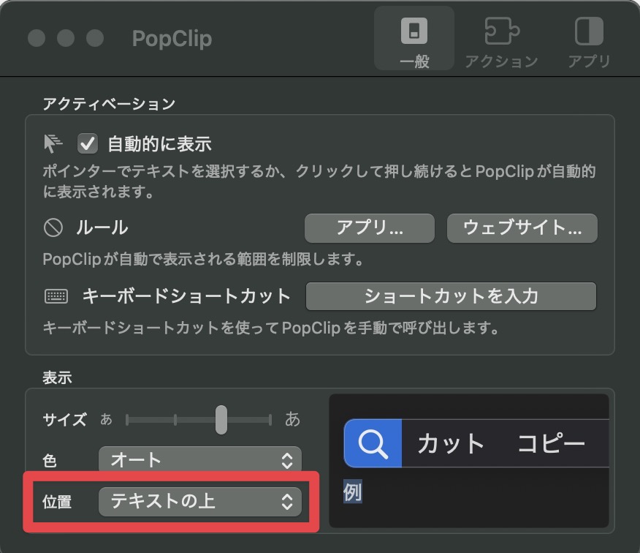The width and height of the screenshot is (640, 553).
Task: Click the ウェブサイト... button
Action: [x=522, y=228]
